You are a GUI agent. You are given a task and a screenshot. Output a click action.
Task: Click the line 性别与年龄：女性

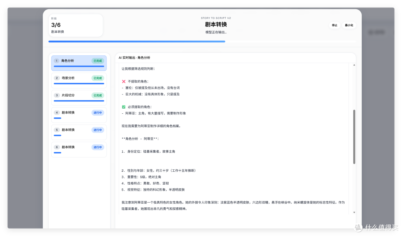[x=159, y=171]
